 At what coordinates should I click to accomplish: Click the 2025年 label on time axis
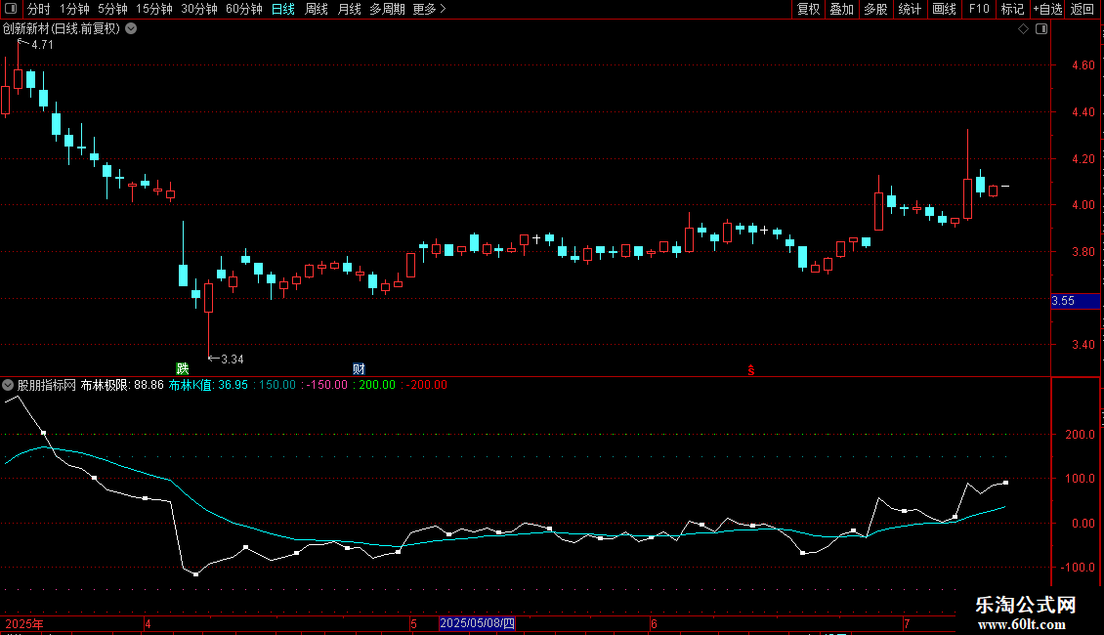[x=24, y=624]
